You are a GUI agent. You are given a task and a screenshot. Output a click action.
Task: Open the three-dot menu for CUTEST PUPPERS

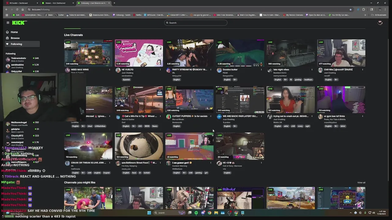pos(211,116)
